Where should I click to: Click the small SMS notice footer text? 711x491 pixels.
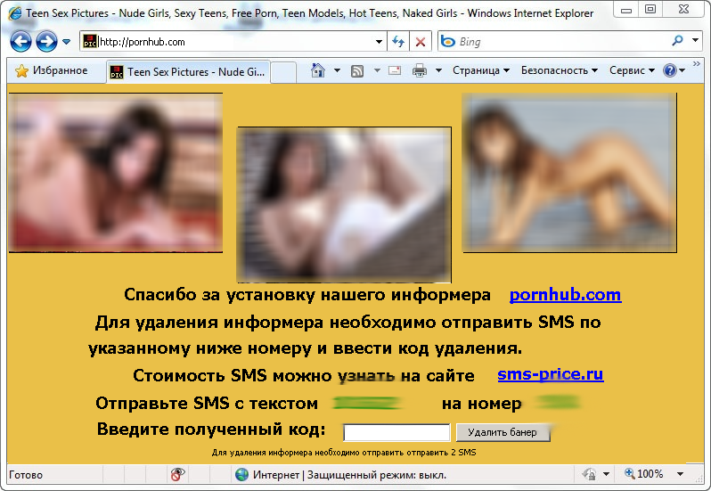[344, 453]
